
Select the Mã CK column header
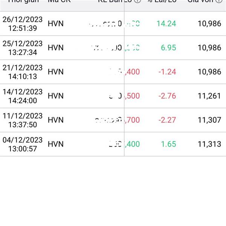pos(59,1)
